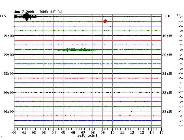This screenshot has height=140, width=184.
Task: Click the black trace beside the 23:15 label
Action: pyautogui.click(x=88, y=111)
